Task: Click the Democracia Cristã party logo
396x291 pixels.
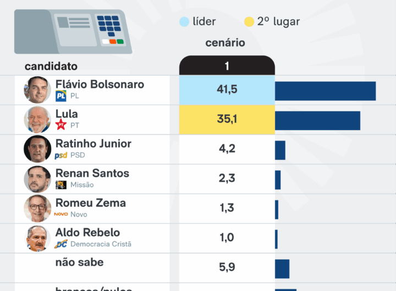Action: pyautogui.click(x=61, y=244)
